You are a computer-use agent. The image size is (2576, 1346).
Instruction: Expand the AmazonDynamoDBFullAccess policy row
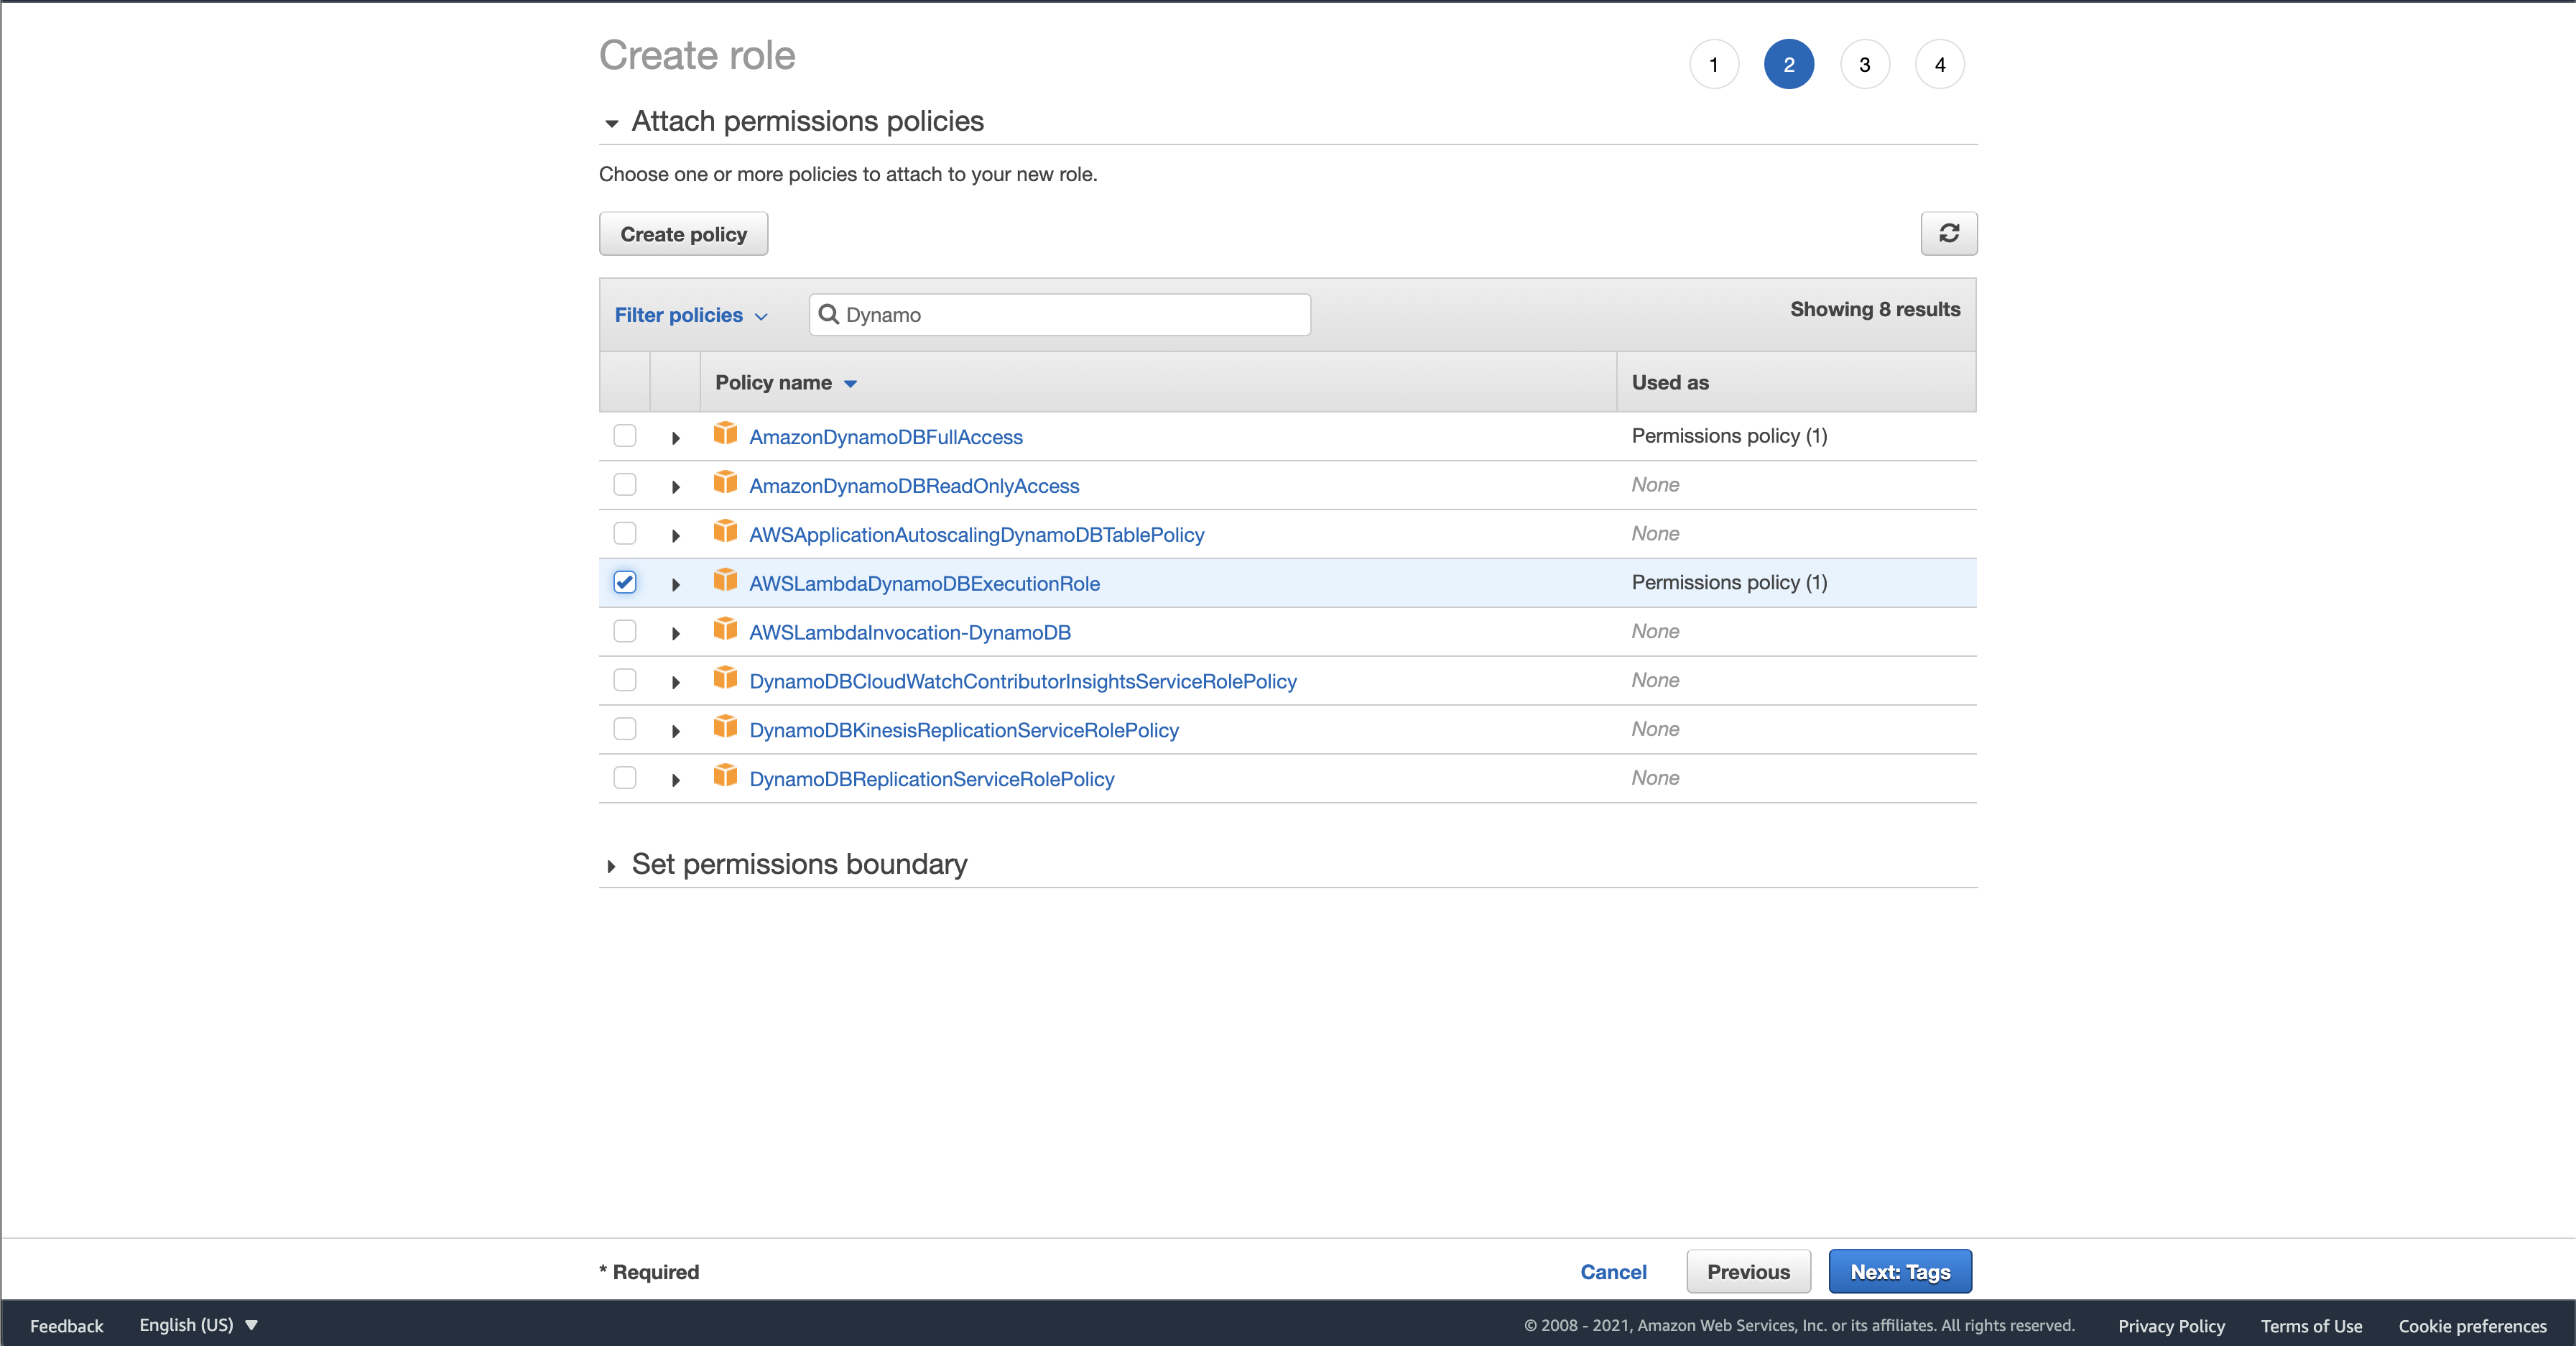[x=676, y=438]
